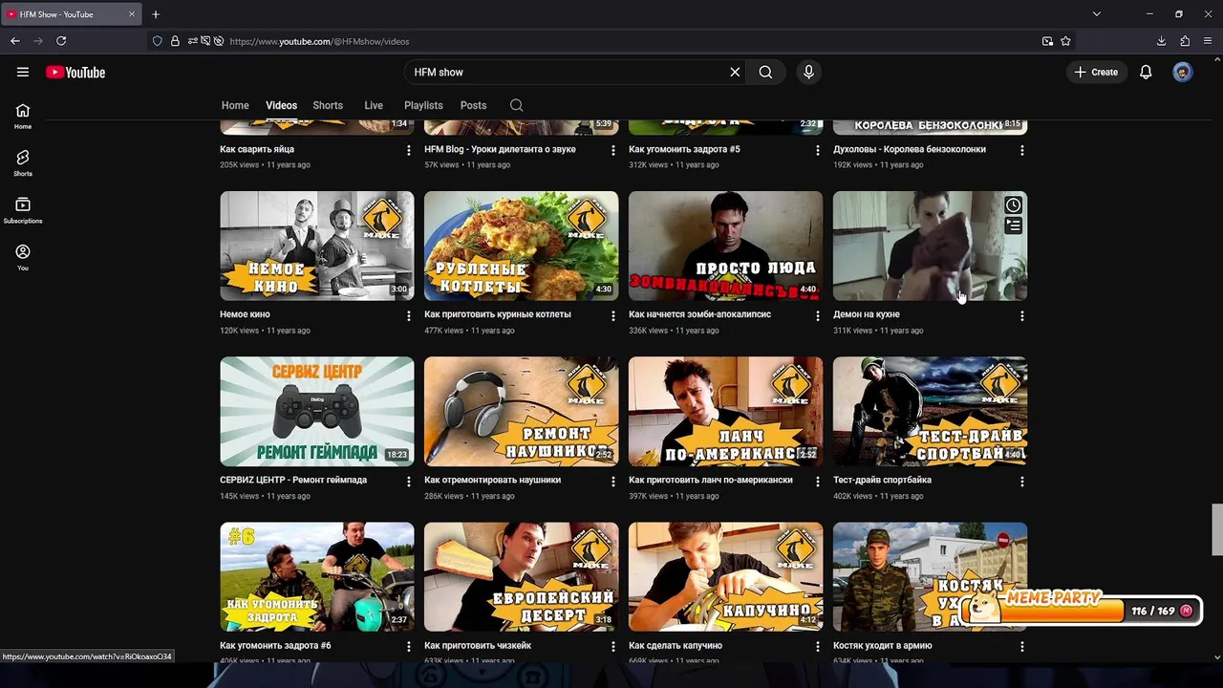Open options for Как приготовить ланч по-американски
The height and width of the screenshot is (688, 1223).
[817, 482]
